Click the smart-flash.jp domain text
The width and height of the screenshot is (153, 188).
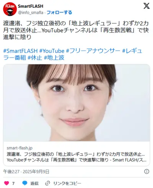(x=20, y=148)
